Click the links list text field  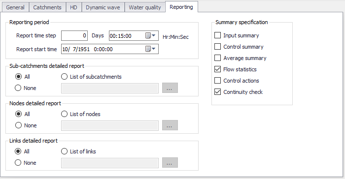tap(110, 163)
